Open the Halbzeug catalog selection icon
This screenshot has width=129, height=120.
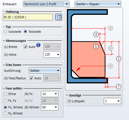[x=58, y=17]
